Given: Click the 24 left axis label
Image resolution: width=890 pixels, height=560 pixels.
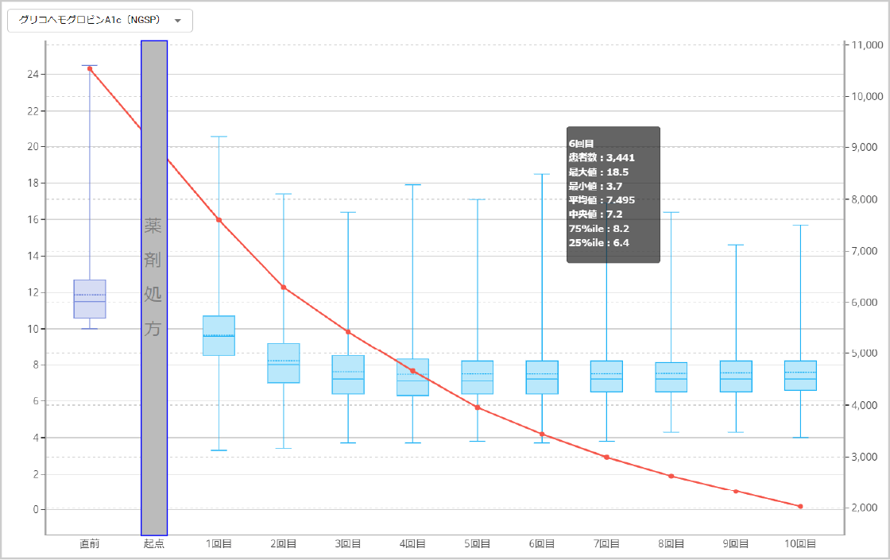Looking at the screenshot, I should pos(33,75).
